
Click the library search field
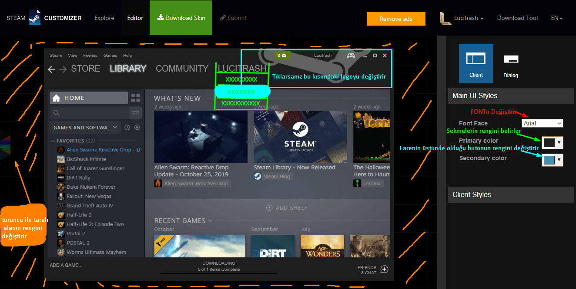pyautogui.click(x=89, y=113)
